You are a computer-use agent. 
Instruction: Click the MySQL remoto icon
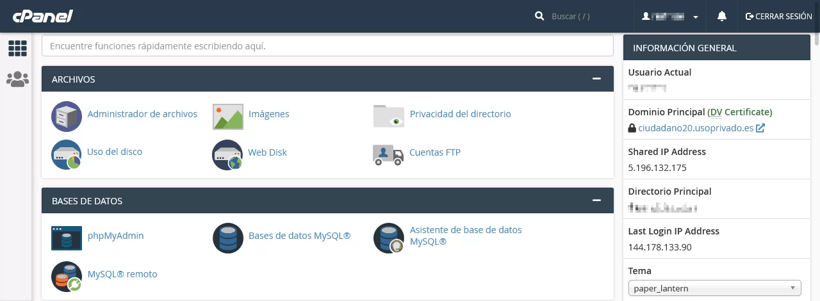(67, 276)
